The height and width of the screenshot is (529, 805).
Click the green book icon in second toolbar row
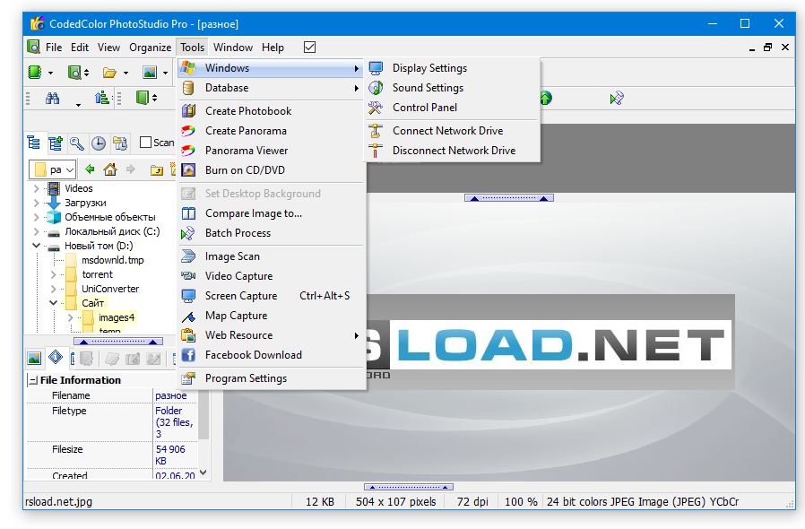click(x=143, y=98)
